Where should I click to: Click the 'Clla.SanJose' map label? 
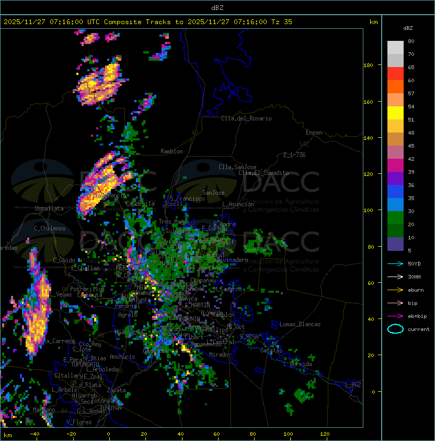click(237, 167)
